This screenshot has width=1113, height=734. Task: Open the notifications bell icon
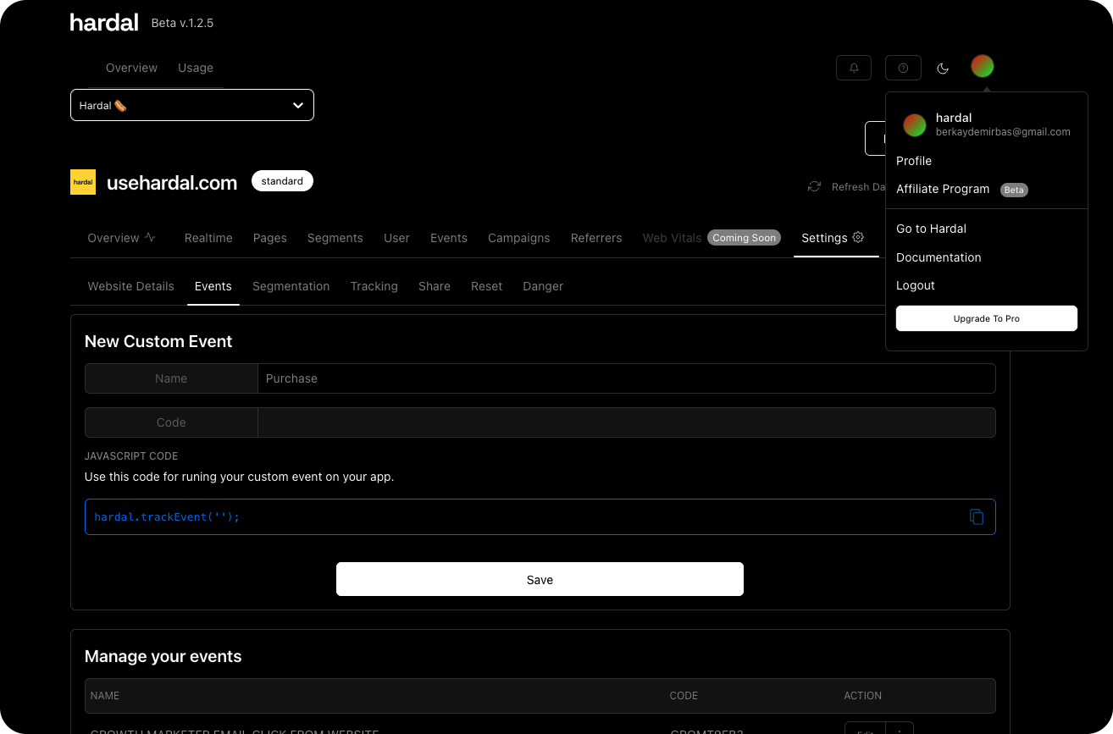pyautogui.click(x=854, y=68)
